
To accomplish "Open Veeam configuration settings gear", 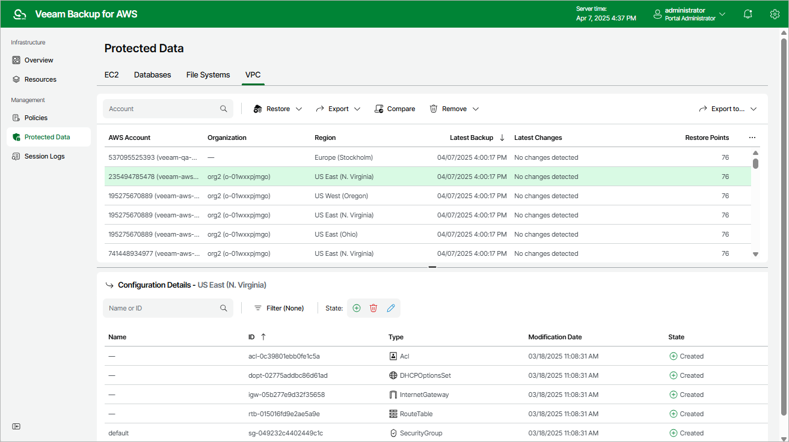I will (775, 14).
